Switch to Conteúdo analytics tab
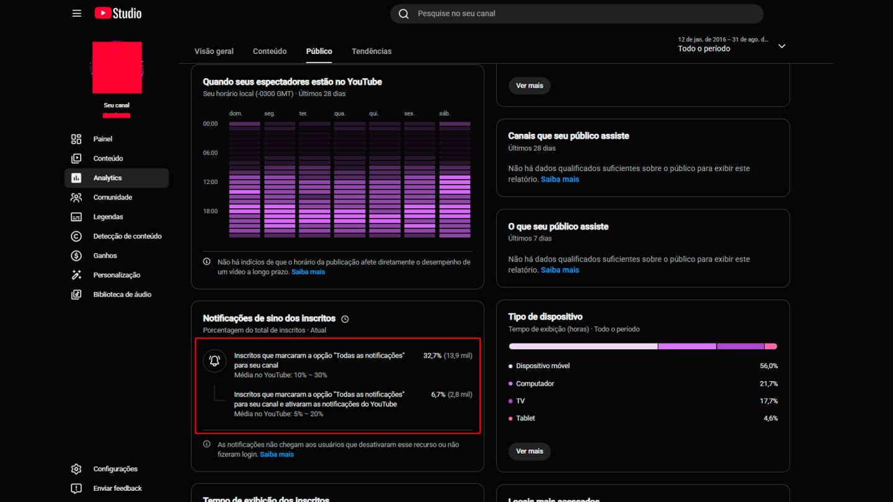The image size is (893, 502). [270, 51]
